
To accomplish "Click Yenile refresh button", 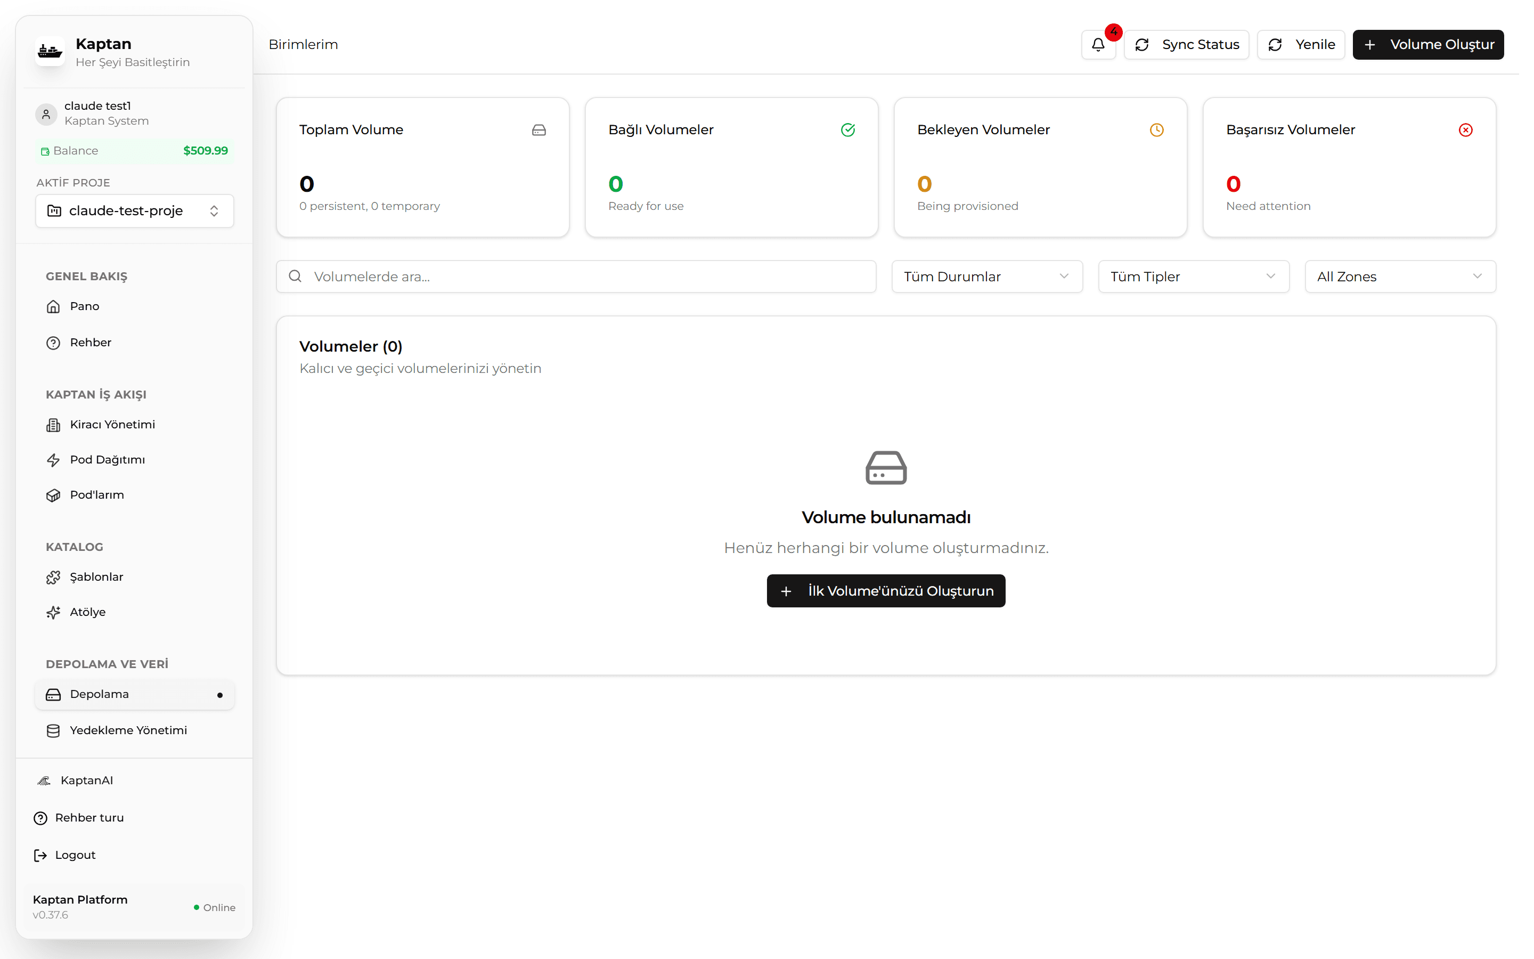I will pyautogui.click(x=1300, y=45).
